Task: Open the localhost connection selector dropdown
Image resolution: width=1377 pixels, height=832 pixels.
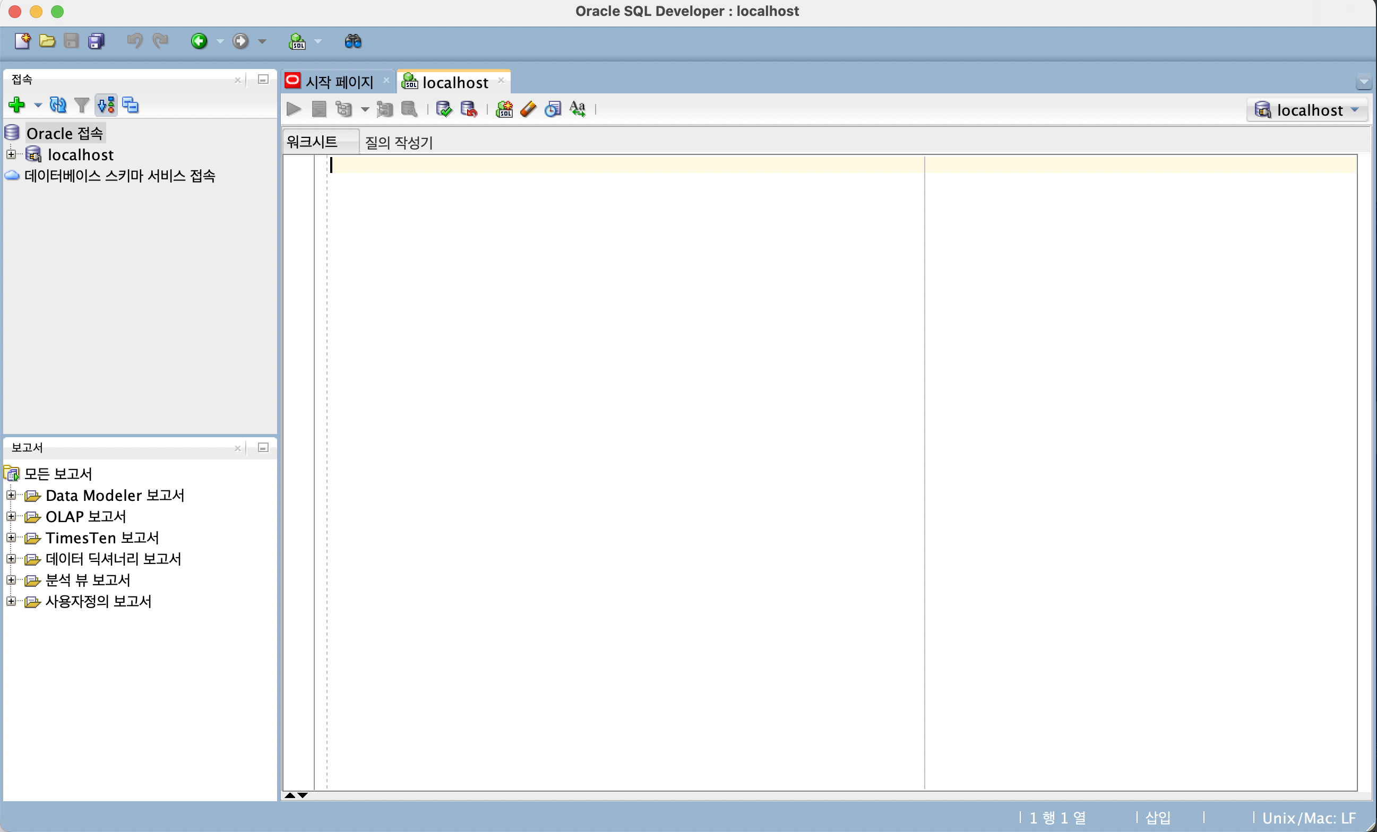Action: click(x=1306, y=110)
